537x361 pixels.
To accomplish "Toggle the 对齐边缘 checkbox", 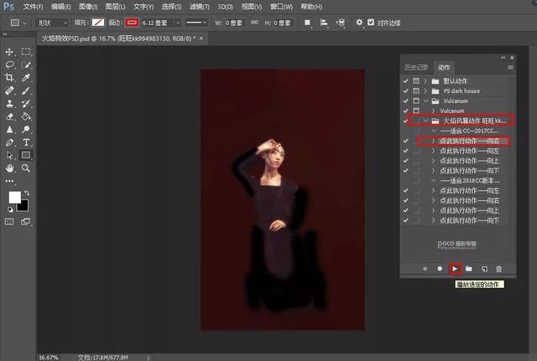I will (372, 23).
